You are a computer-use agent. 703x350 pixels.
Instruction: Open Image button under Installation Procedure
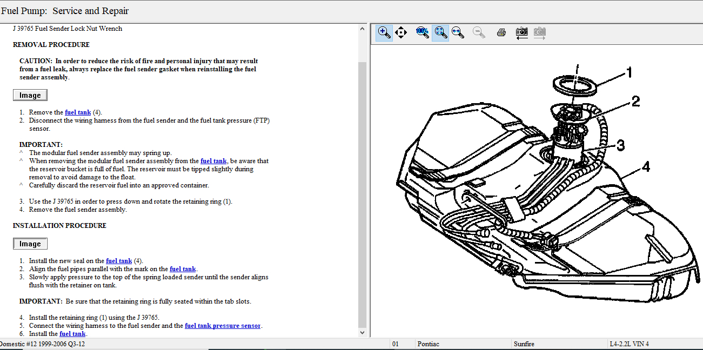[x=30, y=244]
